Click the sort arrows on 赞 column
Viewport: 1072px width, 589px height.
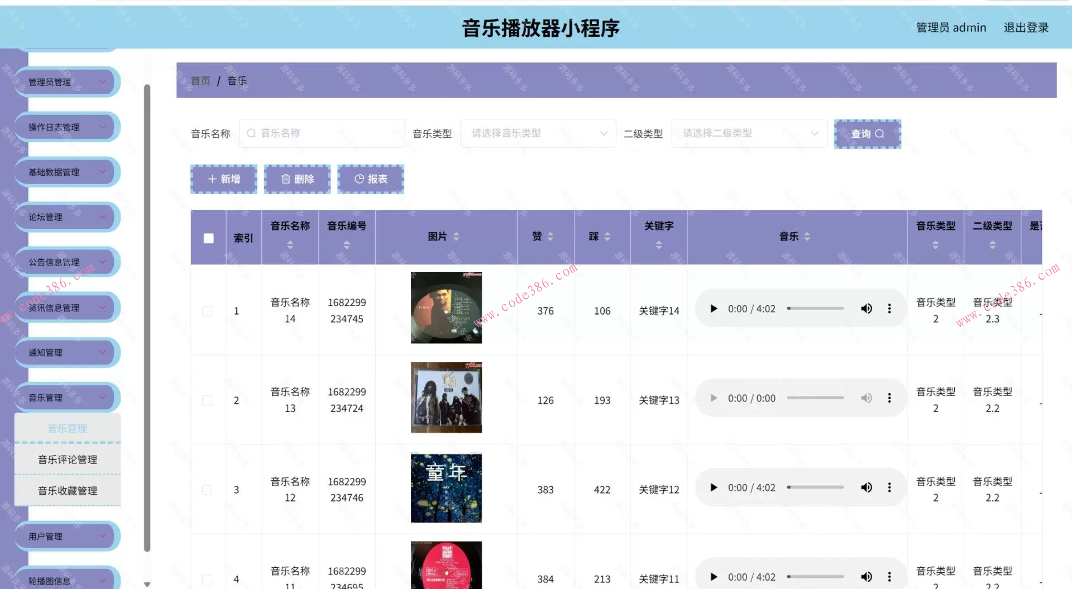[551, 236]
